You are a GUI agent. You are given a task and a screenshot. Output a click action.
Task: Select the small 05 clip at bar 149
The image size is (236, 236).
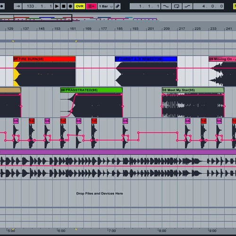(x=47, y=121)
